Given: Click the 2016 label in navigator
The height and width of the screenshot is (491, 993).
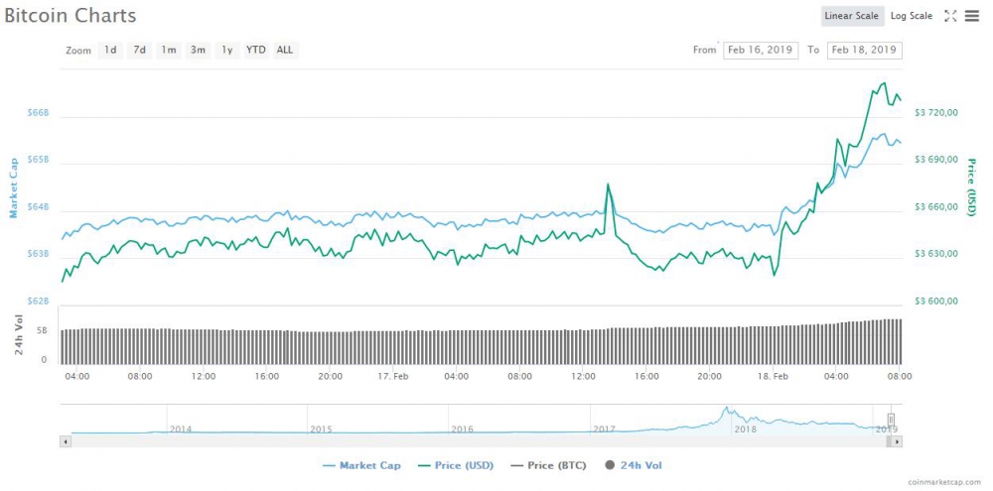Looking at the screenshot, I should click(x=463, y=429).
